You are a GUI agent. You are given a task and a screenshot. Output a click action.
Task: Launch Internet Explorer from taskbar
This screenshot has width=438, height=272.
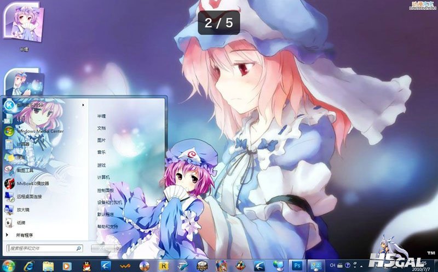point(29,265)
